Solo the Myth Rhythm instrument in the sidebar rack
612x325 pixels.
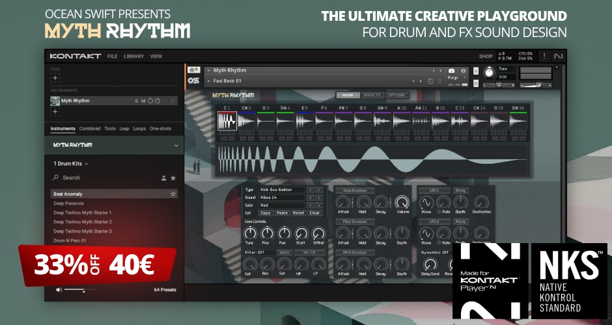[137, 101]
